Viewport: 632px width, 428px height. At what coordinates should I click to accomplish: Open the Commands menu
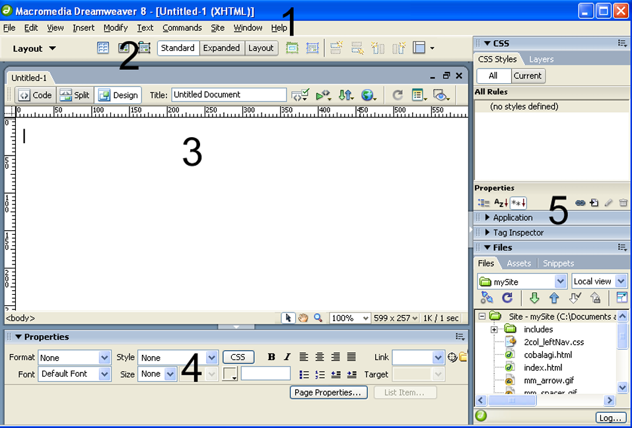pyautogui.click(x=182, y=28)
